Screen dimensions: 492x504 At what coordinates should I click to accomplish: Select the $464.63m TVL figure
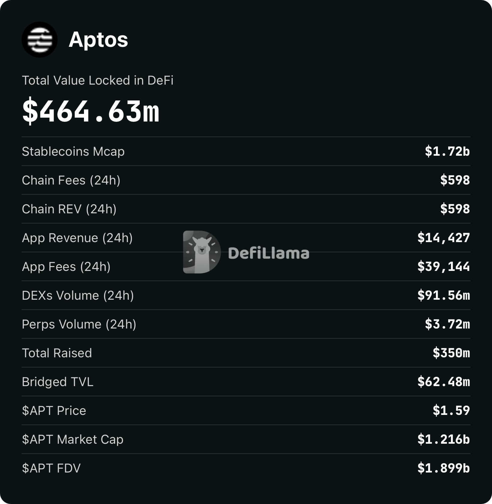click(x=91, y=111)
